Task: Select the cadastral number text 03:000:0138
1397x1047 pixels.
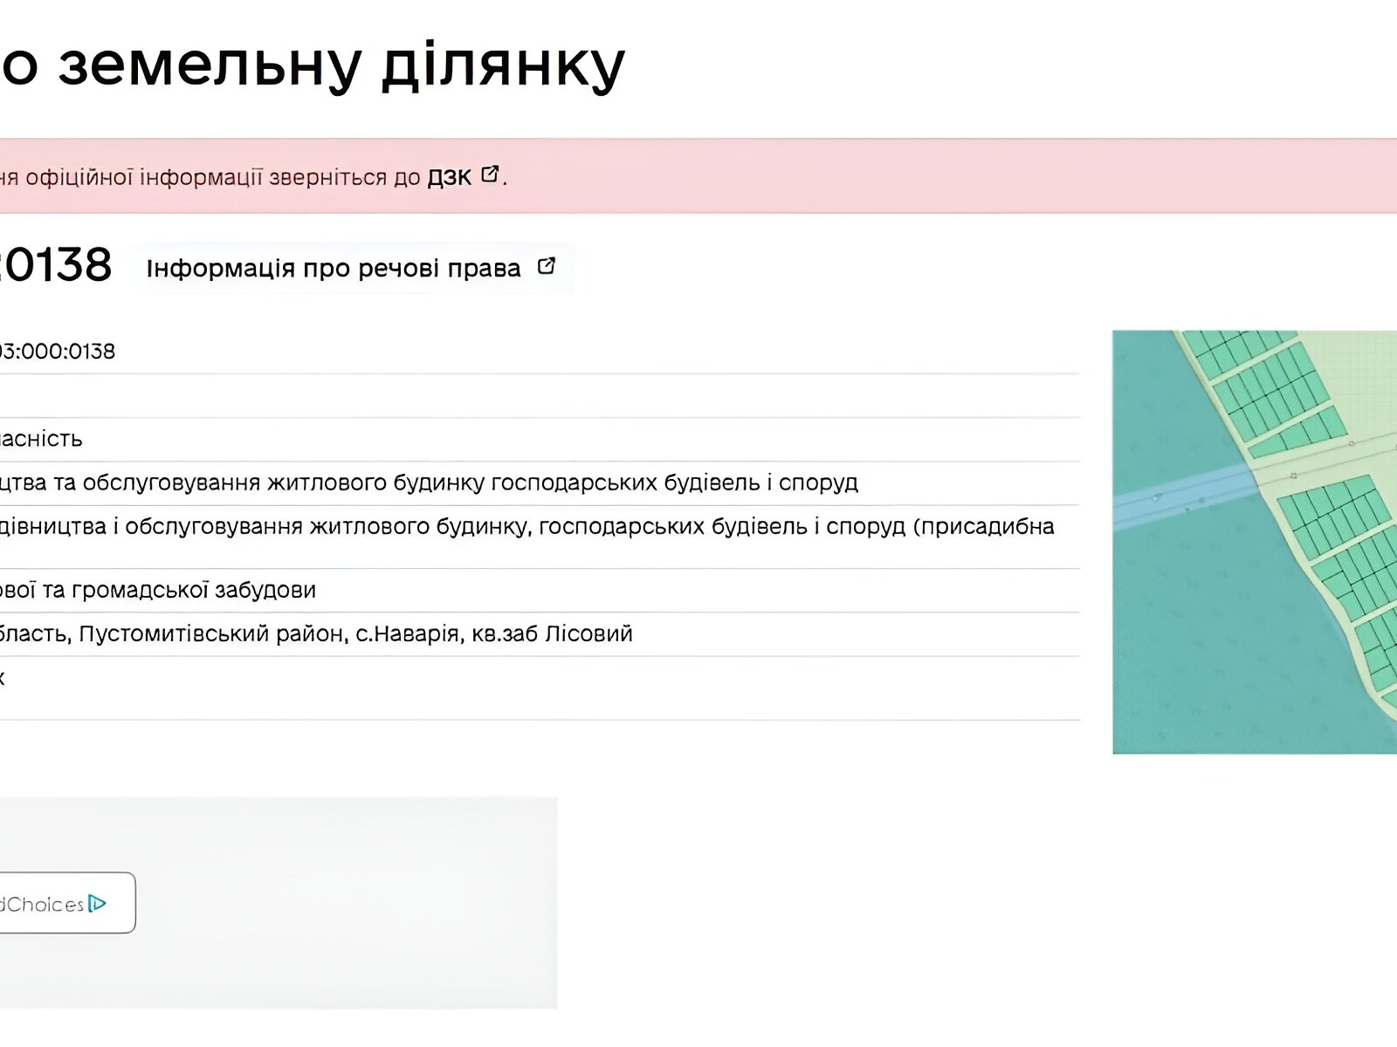Action: (58, 352)
